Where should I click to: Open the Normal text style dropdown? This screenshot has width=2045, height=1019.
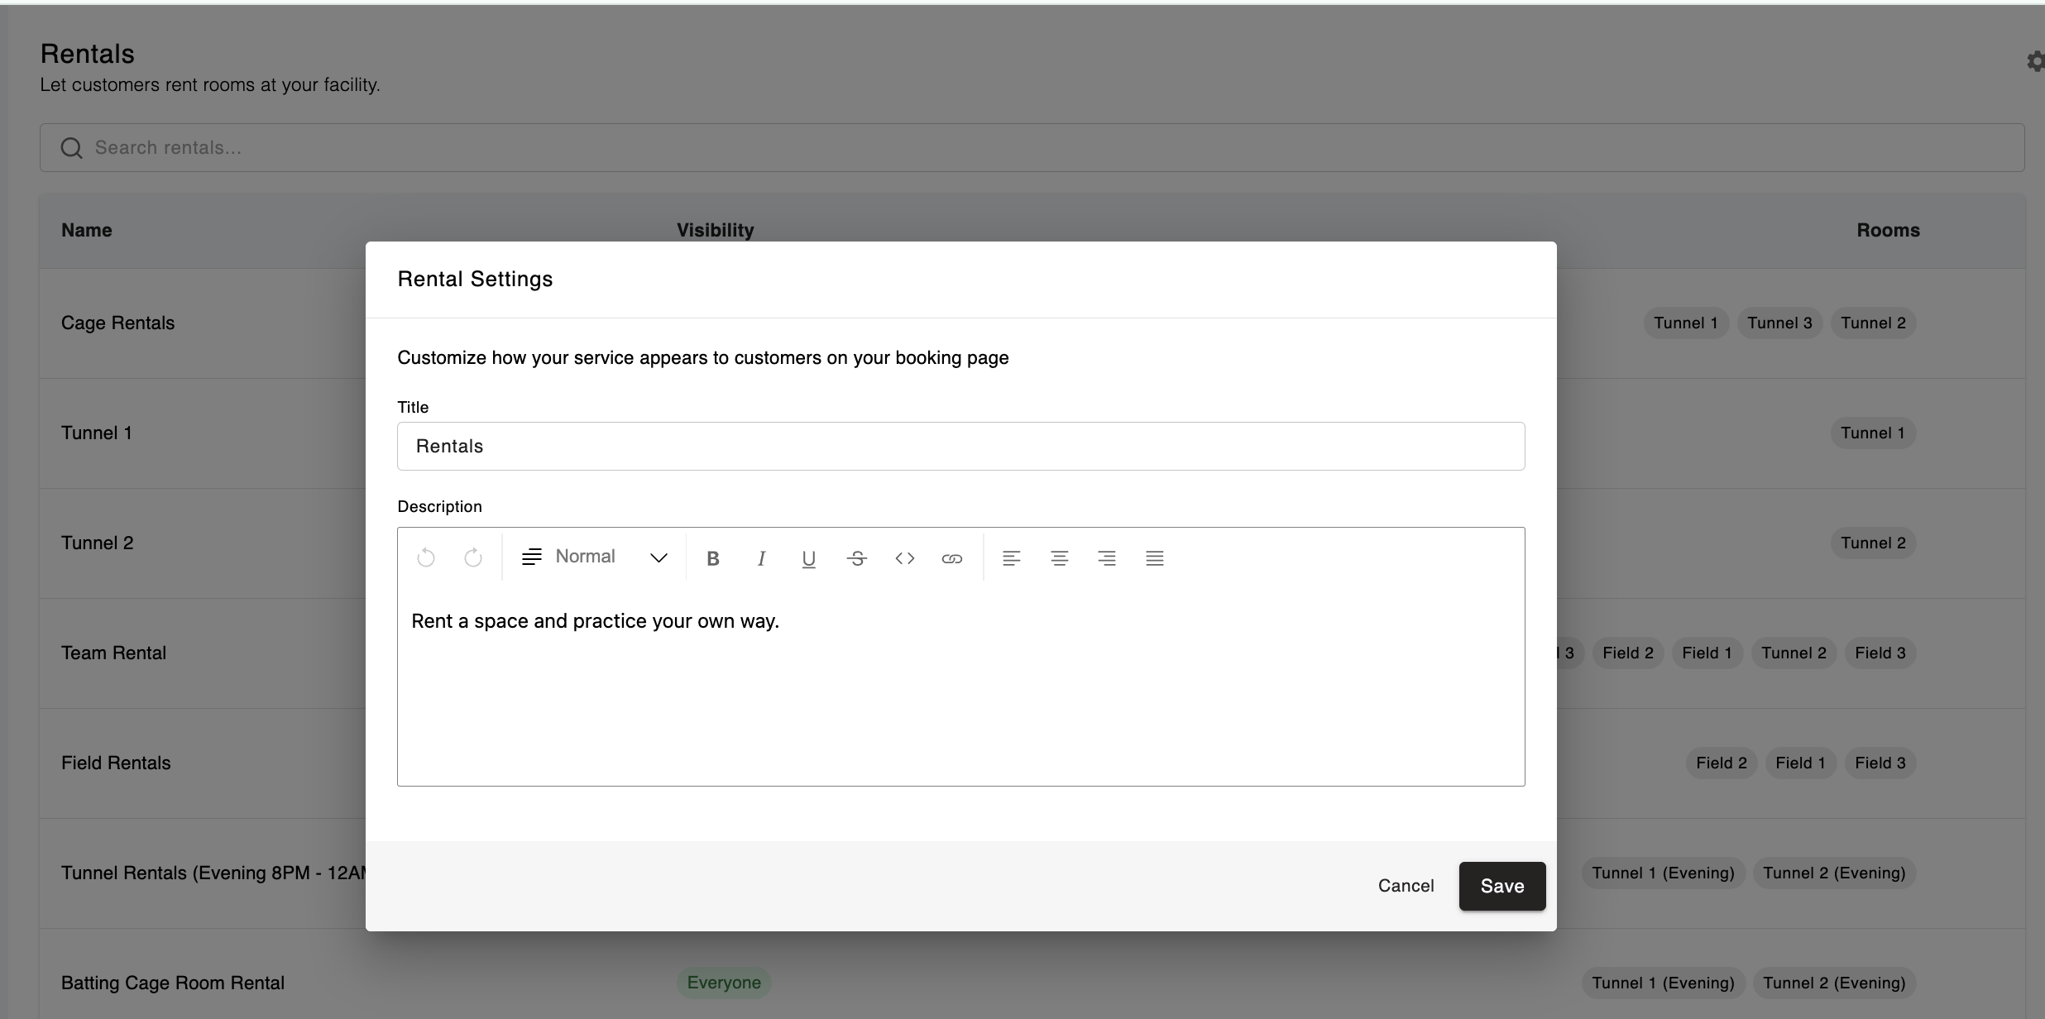click(585, 557)
